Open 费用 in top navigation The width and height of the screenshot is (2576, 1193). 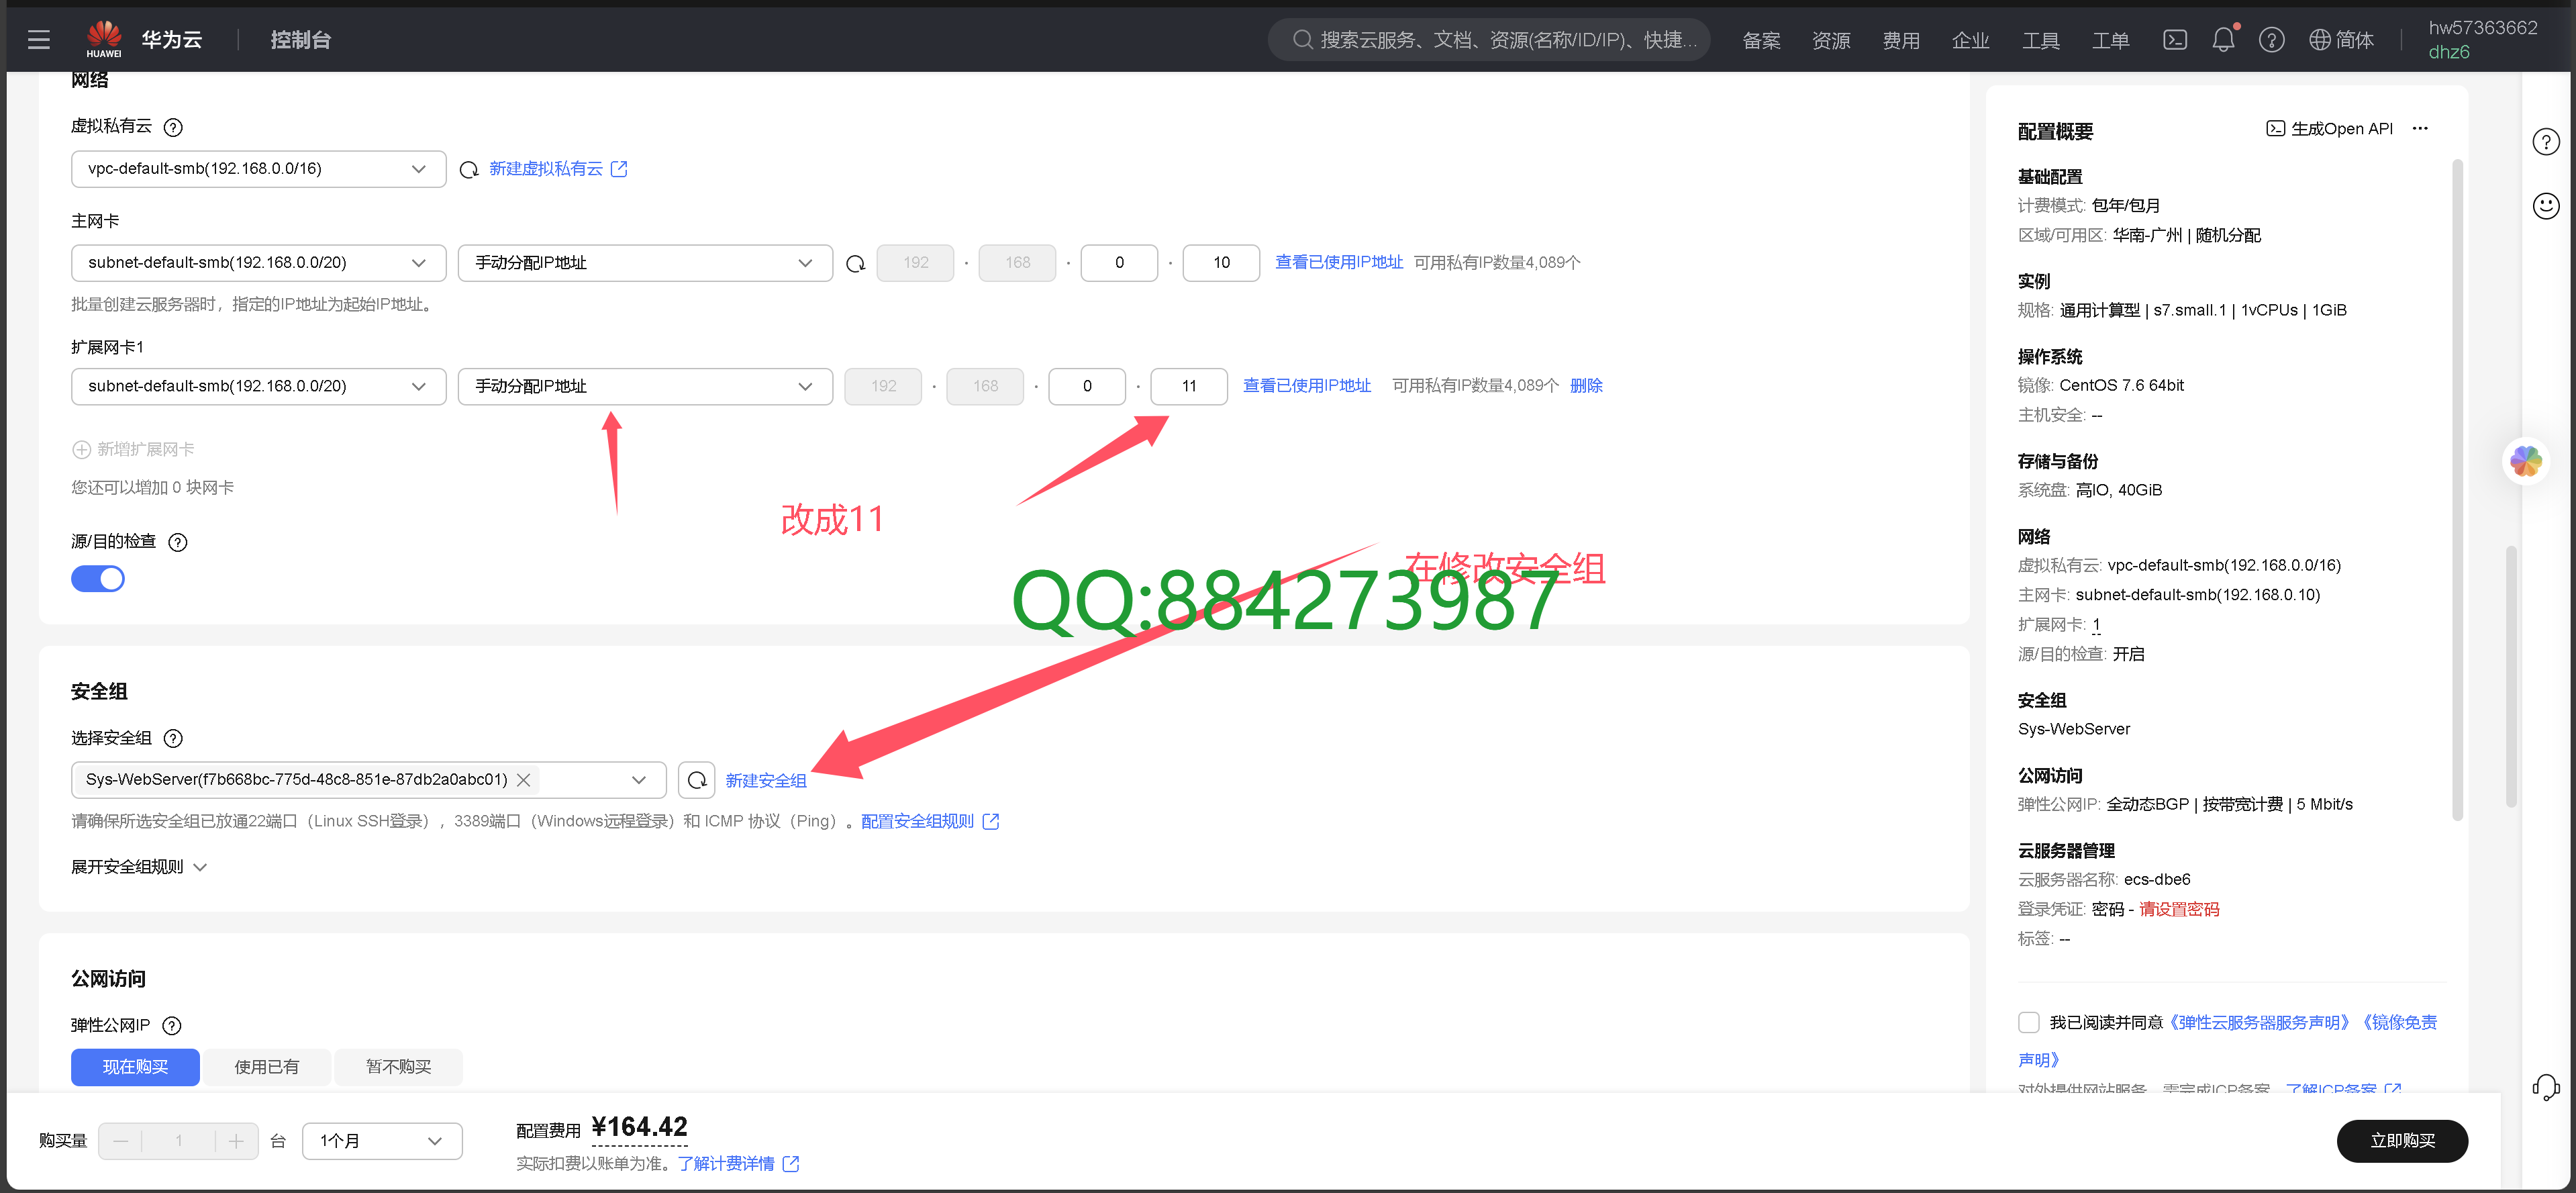(x=1901, y=40)
